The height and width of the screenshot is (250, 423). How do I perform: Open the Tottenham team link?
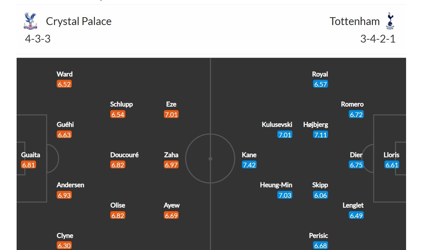(x=354, y=21)
